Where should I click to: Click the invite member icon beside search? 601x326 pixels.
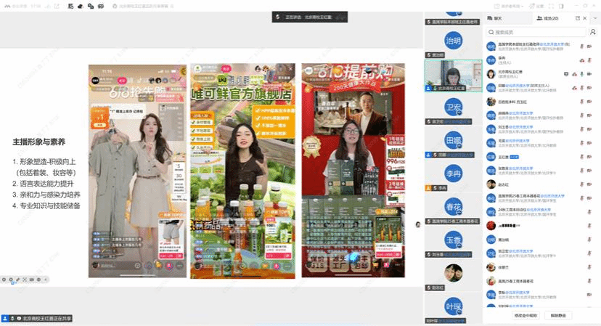point(593,32)
